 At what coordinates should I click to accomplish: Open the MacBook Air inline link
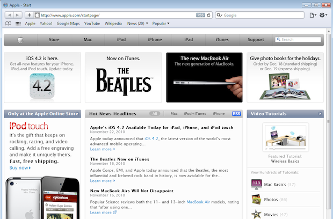198,202
